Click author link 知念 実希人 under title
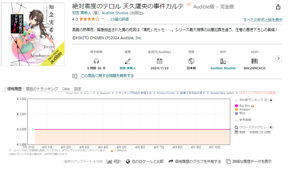Viewport: 288px width, 175px height. tap(81, 13)
